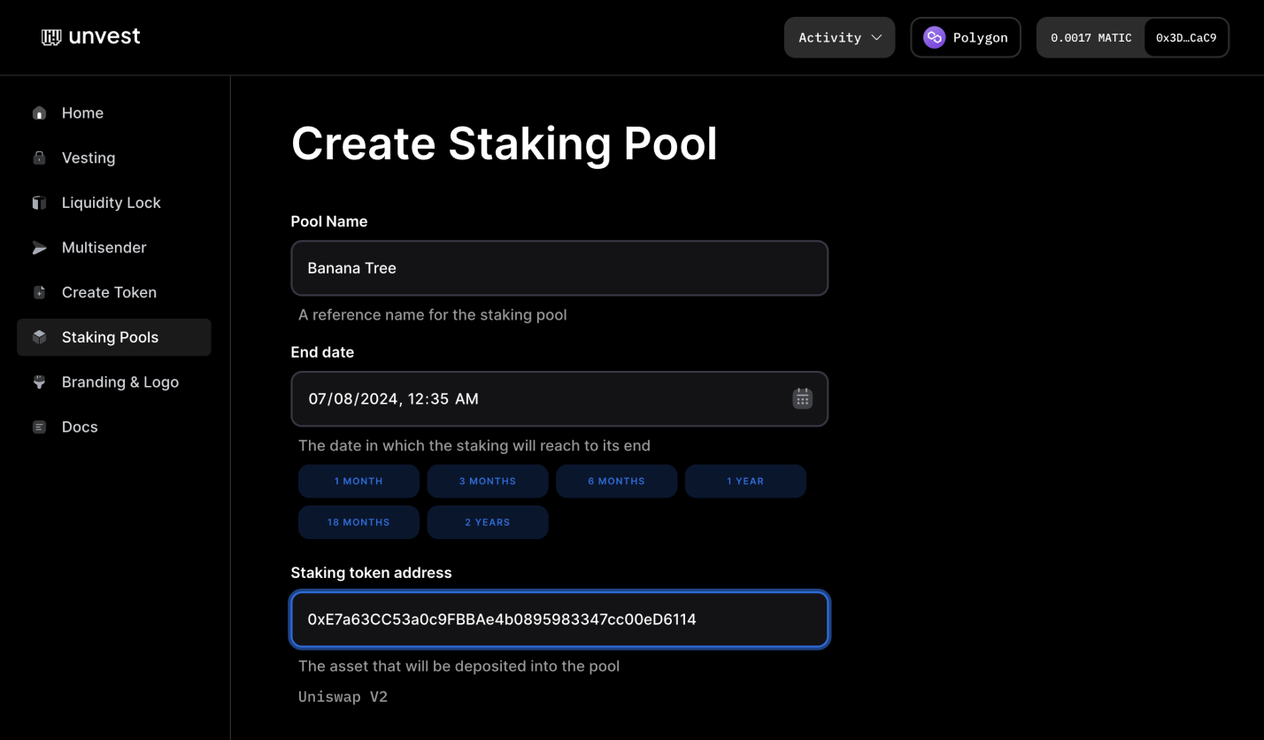Viewport: 1264px width, 740px height.
Task: Click the Pool Name field showing Banana Tree
Action: [x=559, y=268]
